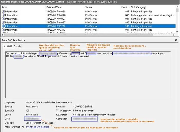Viewport: 180px width, 132px height.
Task: Click the info icon of the Event 800 row
Action: point(3,22)
